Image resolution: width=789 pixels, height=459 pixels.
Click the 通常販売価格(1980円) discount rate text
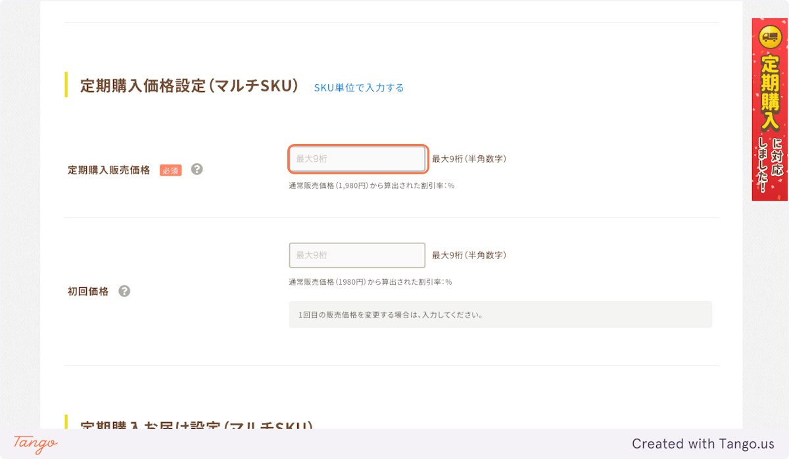(370, 281)
